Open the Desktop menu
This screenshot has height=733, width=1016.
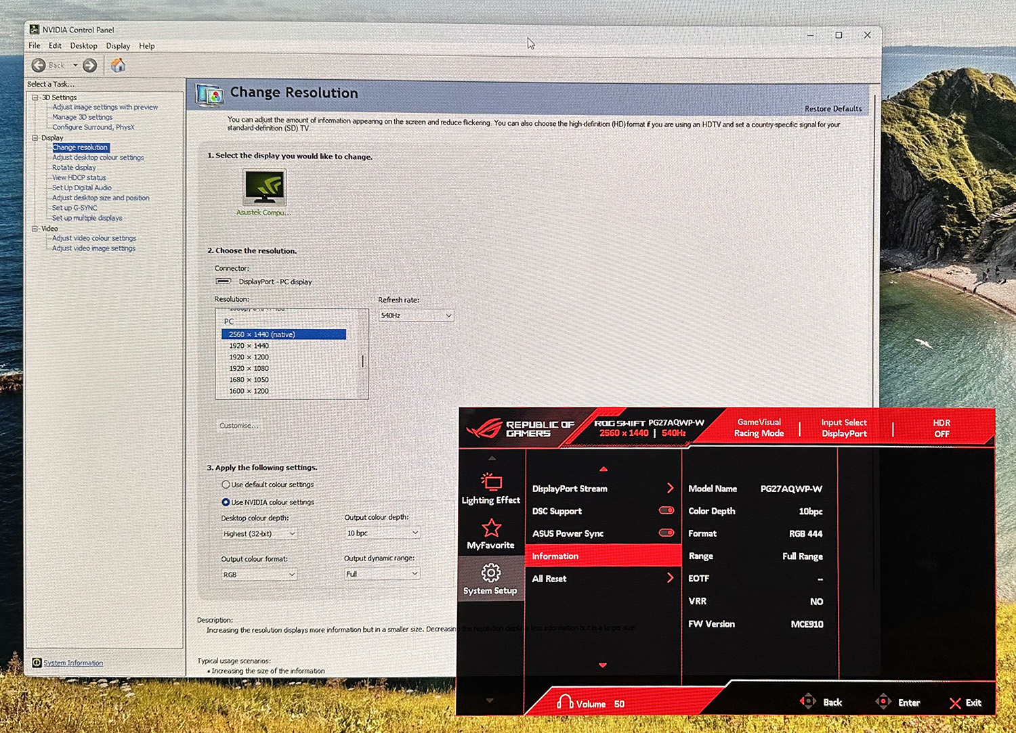pos(83,46)
